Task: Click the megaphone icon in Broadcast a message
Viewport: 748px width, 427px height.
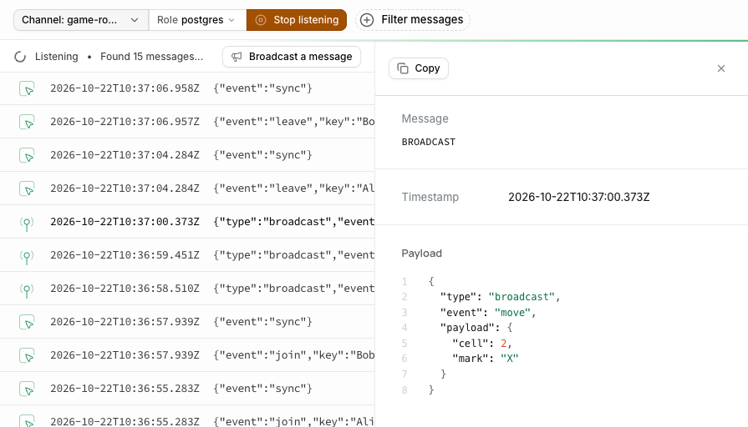Action: coord(237,57)
